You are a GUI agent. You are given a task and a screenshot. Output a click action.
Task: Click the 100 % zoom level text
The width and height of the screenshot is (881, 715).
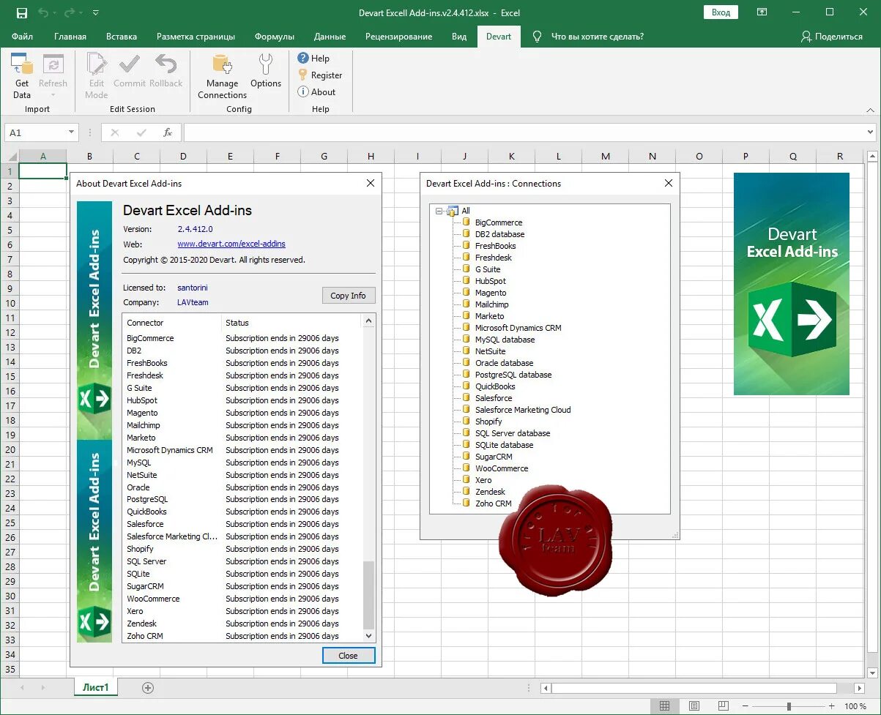(855, 707)
